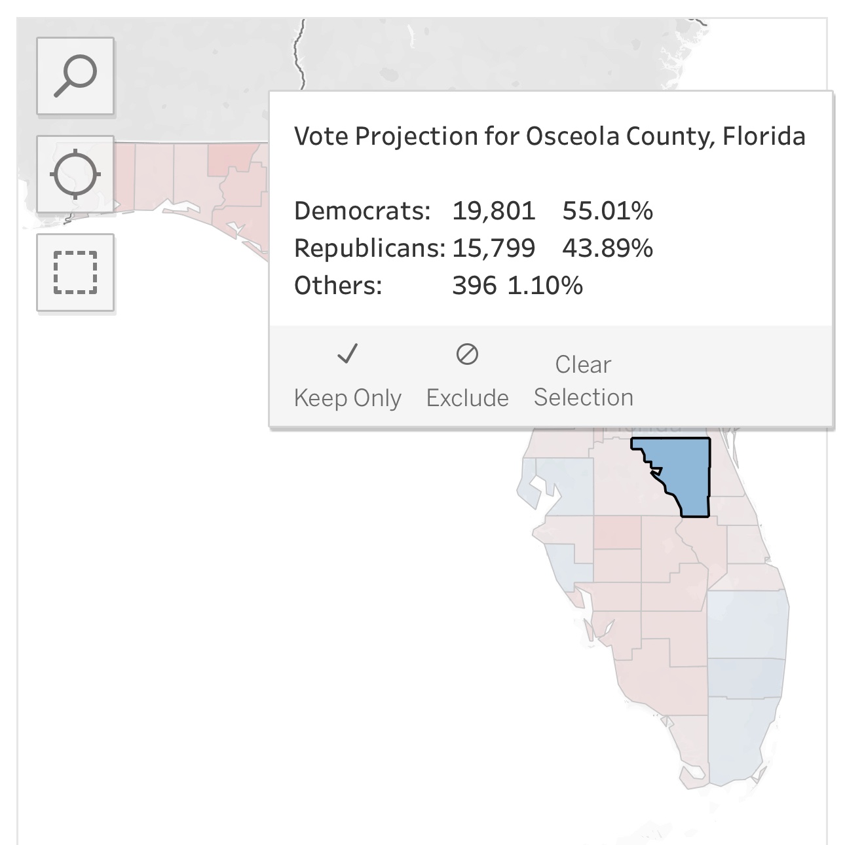Click the Keep Only checkmark icon
845x845 pixels.
[x=347, y=354]
